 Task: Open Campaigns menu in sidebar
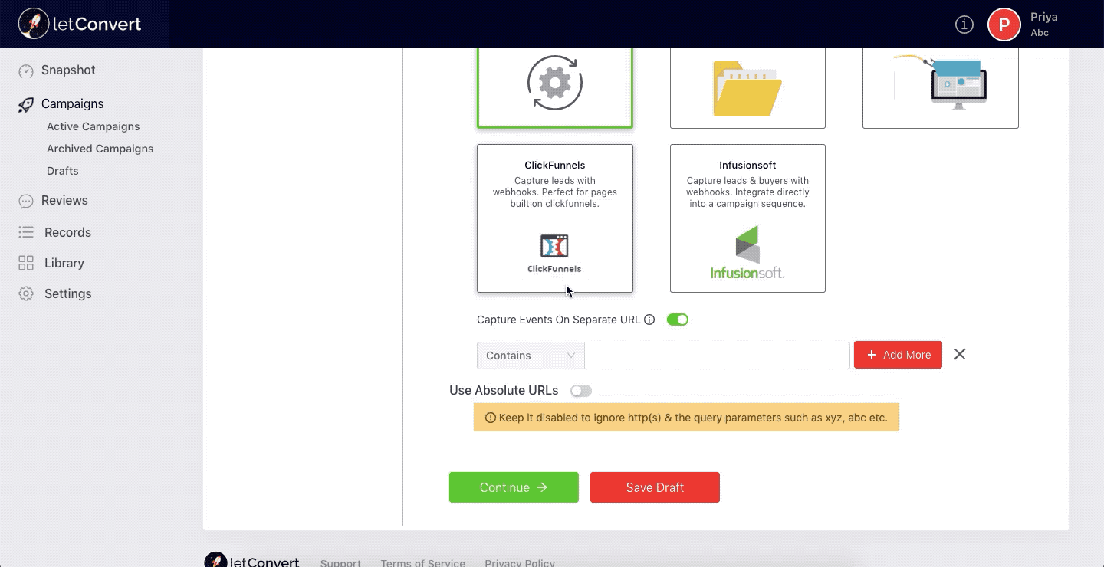[x=72, y=103]
